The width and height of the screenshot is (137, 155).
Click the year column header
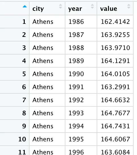point(81,9)
